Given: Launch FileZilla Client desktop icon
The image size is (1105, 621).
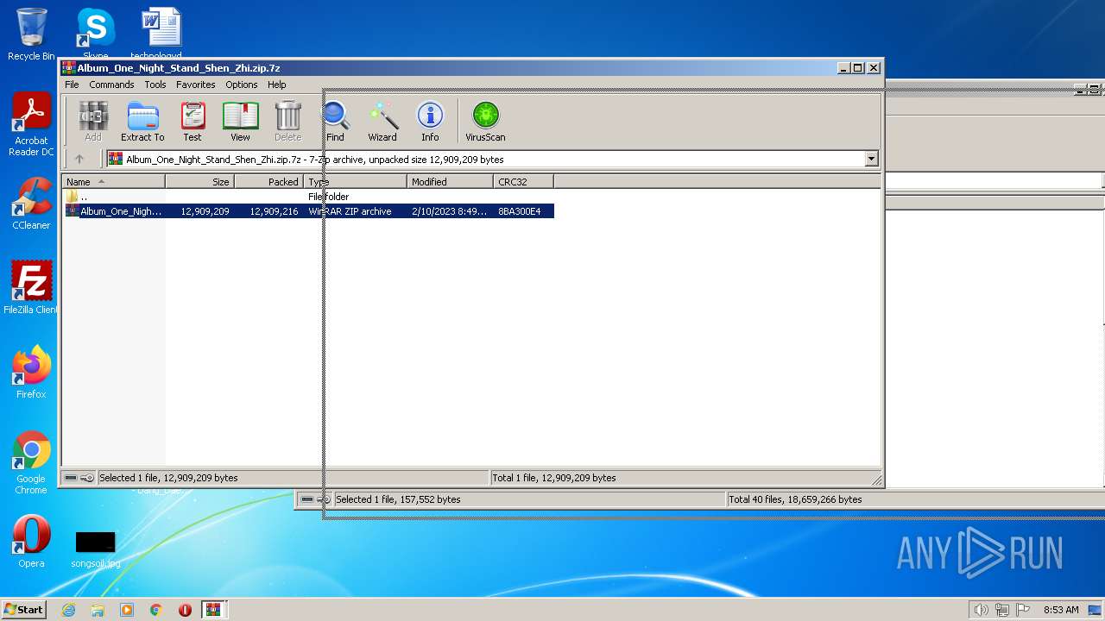Looking at the screenshot, I should (31, 288).
